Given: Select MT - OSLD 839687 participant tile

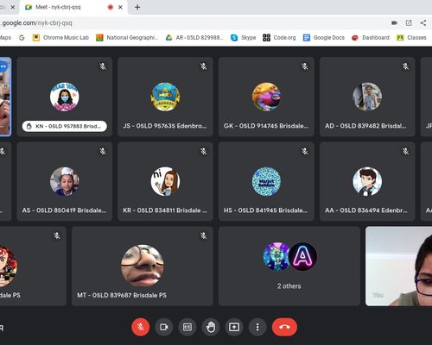Looking at the screenshot, I should pyautogui.click(x=143, y=266).
